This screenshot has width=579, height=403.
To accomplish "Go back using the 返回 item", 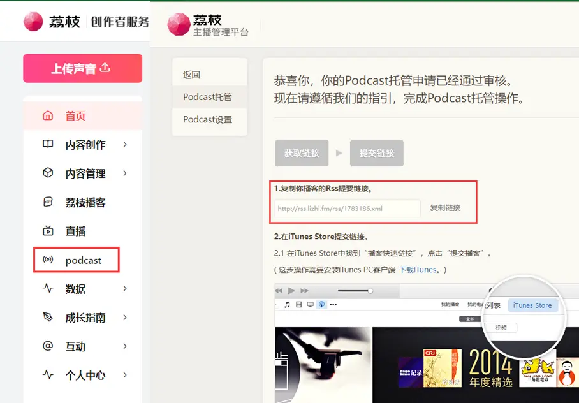I will point(191,75).
